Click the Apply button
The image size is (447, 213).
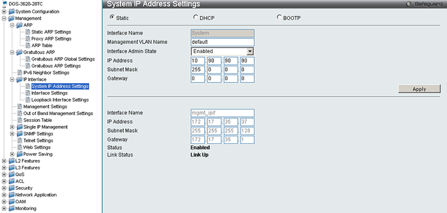tap(419, 89)
